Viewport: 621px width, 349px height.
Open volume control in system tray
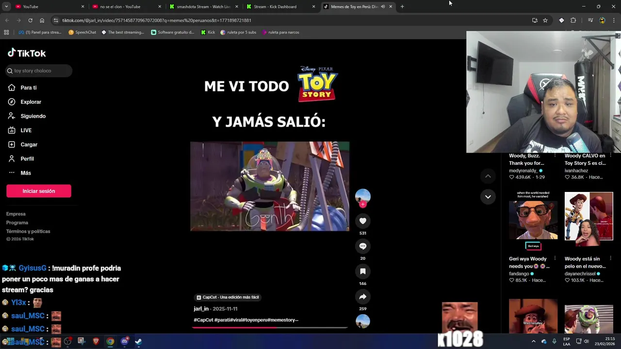click(x=586, y=341)
